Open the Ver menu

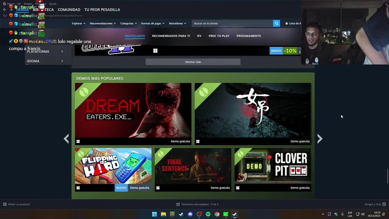19,4
